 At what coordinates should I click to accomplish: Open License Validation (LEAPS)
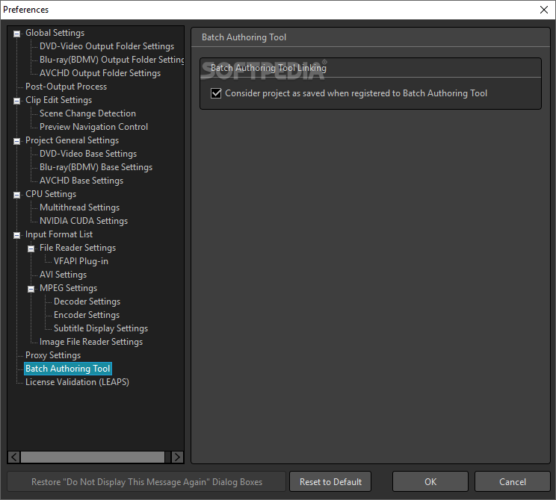[77, 383]
